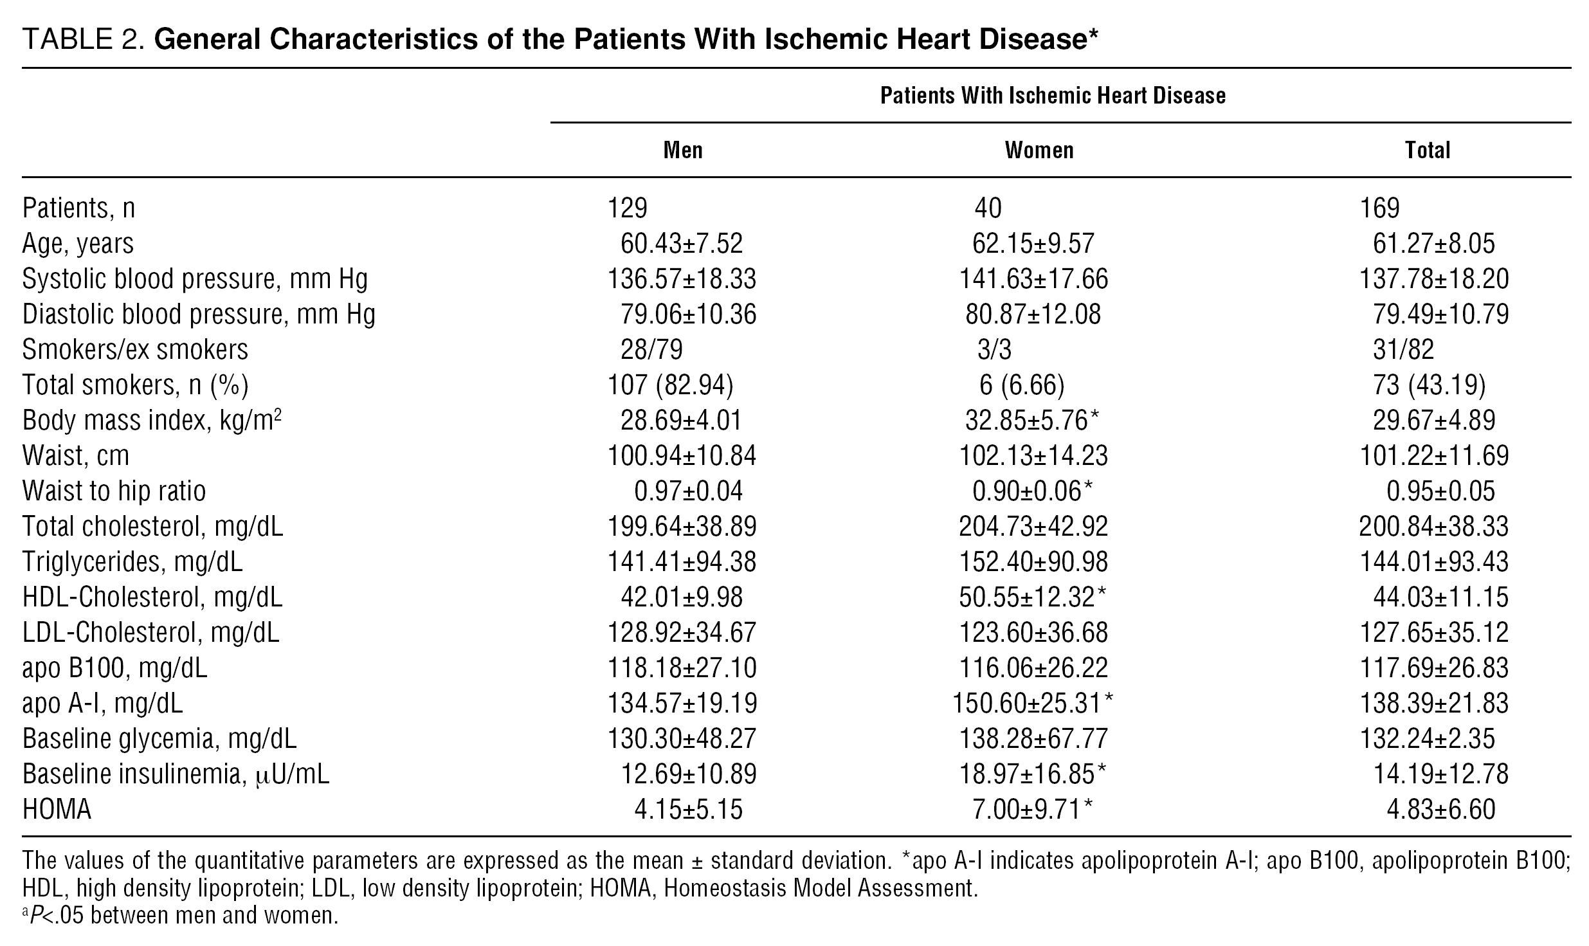Click the HOMA row label
Screen dimensions: 1589x946
[57, 810]
